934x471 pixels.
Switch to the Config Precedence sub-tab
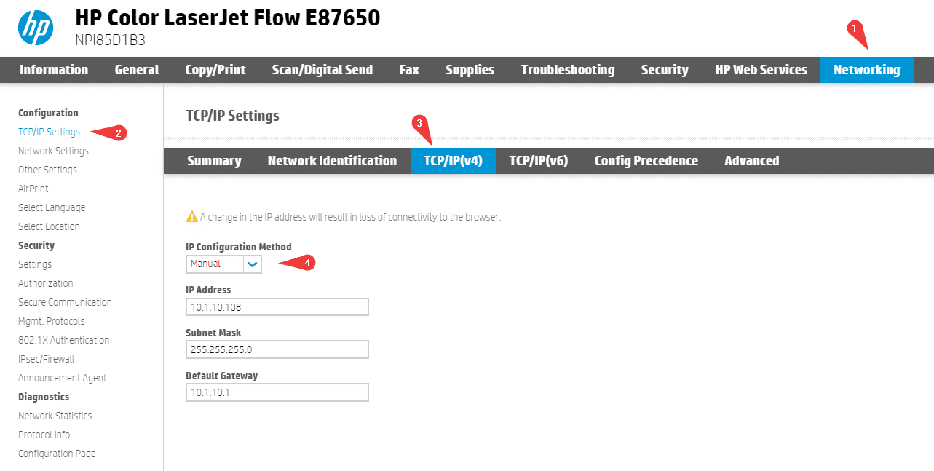click(x=646, y=161)
